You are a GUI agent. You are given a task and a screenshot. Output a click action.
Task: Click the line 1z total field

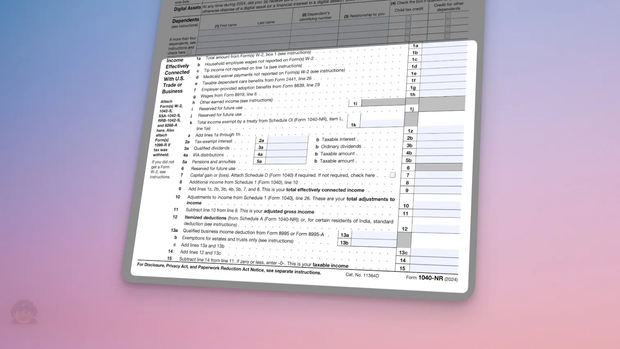(x=440, y=129)
